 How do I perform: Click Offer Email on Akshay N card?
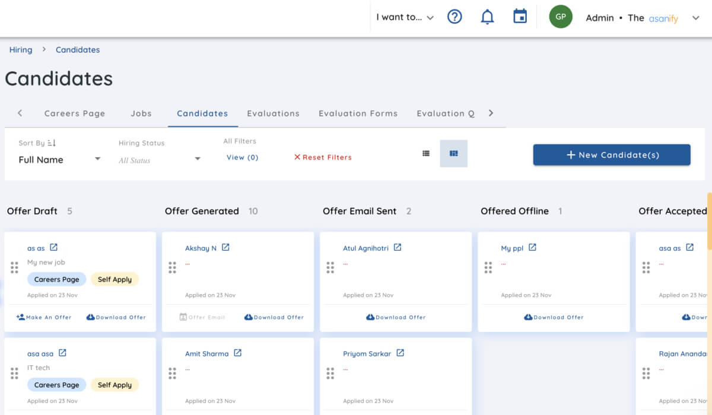(202, 317)
